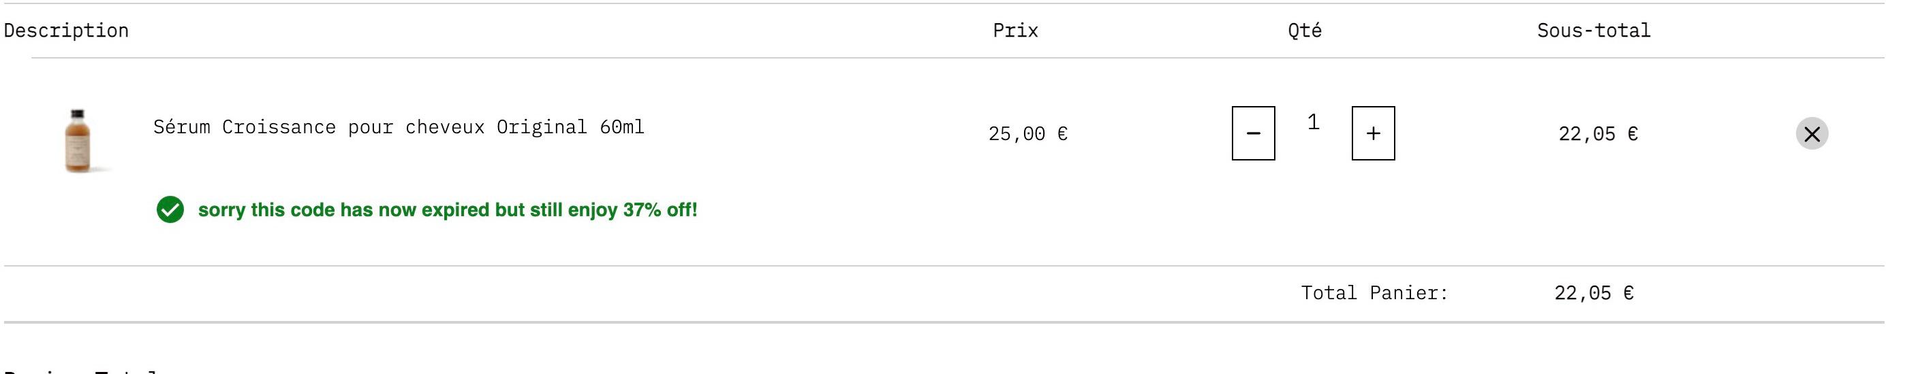The image size is (1905, 374).
Task: Select the quantity value 1 field
Action: point(1314,122)
